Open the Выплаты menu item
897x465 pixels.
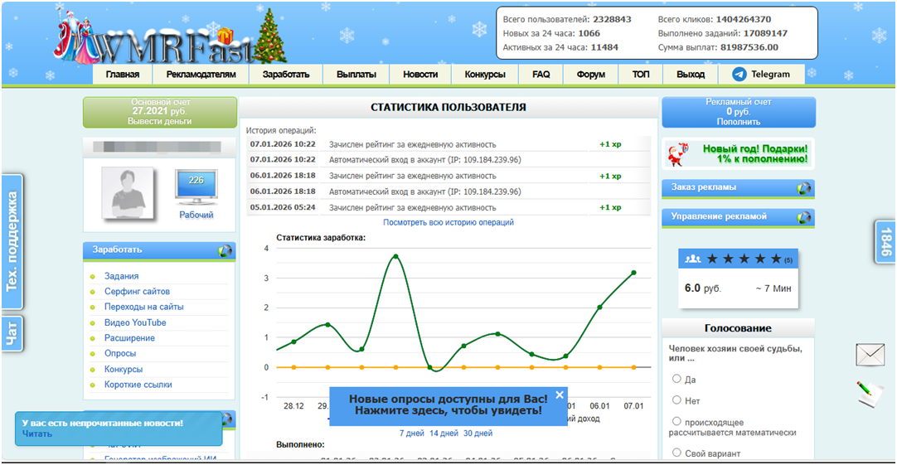point(356,75)
